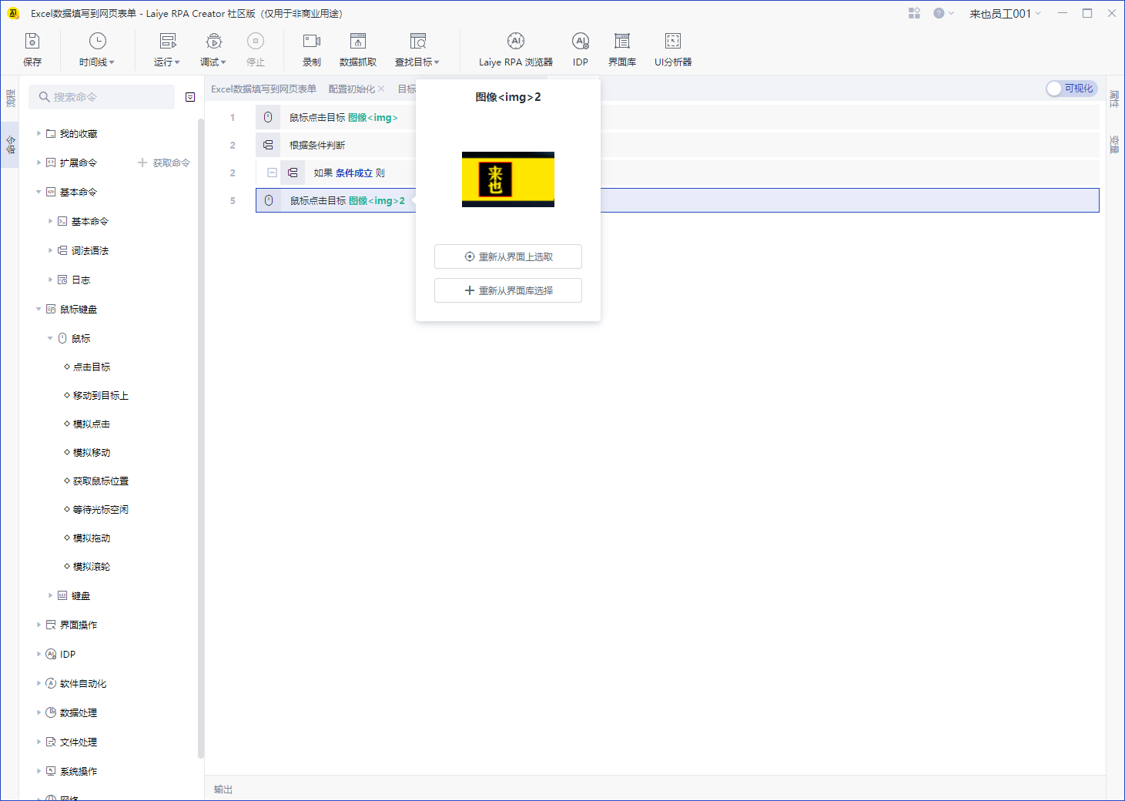Click the help question mark icon

pos(939,13)
